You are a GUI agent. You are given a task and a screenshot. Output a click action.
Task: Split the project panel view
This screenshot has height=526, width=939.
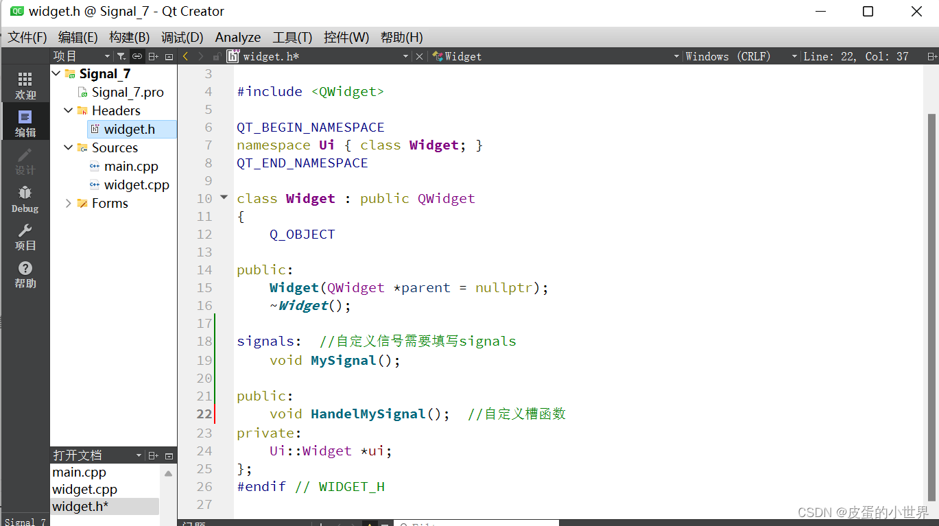154,56
